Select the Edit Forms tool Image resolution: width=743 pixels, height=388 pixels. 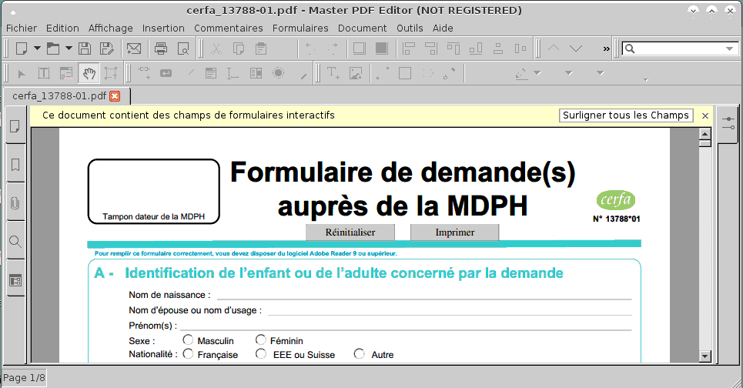coord(66,73)
